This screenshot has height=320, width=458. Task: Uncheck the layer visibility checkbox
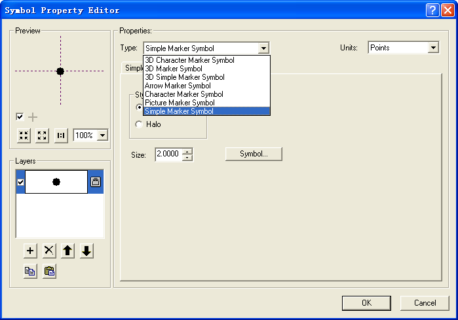(x=20, y=182)
